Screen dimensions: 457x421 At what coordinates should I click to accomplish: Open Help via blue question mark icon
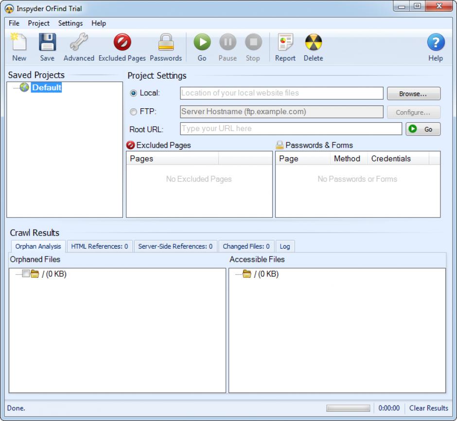436,43
